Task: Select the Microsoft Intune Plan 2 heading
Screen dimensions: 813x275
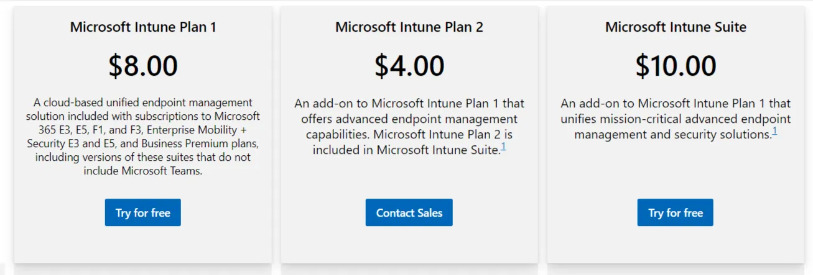Action: click(409, 27)
